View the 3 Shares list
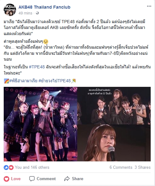Screen dimensions: 155x186 coord(143,168)
